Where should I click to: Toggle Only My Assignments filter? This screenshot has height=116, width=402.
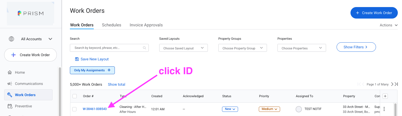point(92,70)
